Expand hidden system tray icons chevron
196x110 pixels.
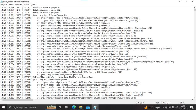(x=163, y=107)
